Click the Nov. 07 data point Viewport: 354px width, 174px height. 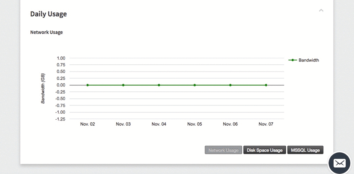click(x=266, y=85)
